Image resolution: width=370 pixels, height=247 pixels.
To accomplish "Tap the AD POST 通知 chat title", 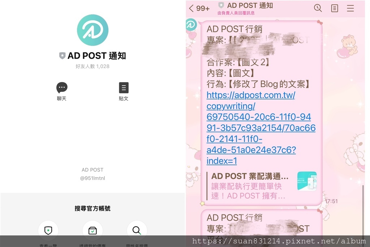I will pyautogui.click(x=250, y=5).
